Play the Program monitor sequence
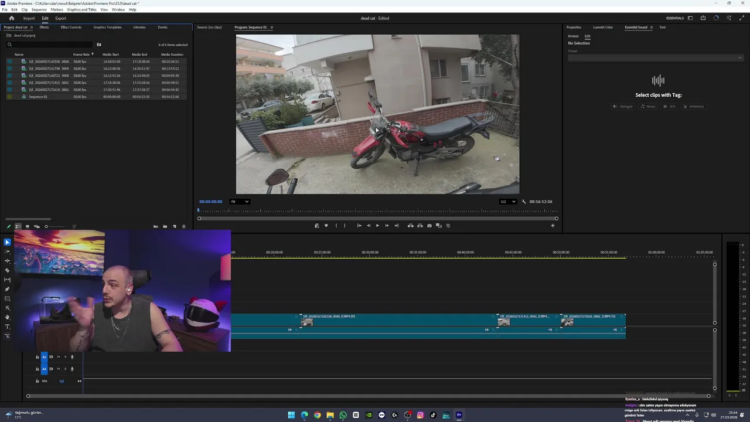750x422 pixels. [x=377, y=226]
